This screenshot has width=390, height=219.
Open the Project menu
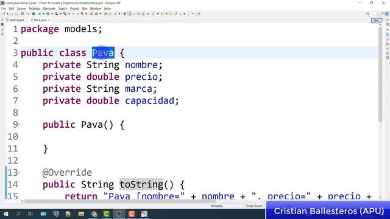coord(74,9)
